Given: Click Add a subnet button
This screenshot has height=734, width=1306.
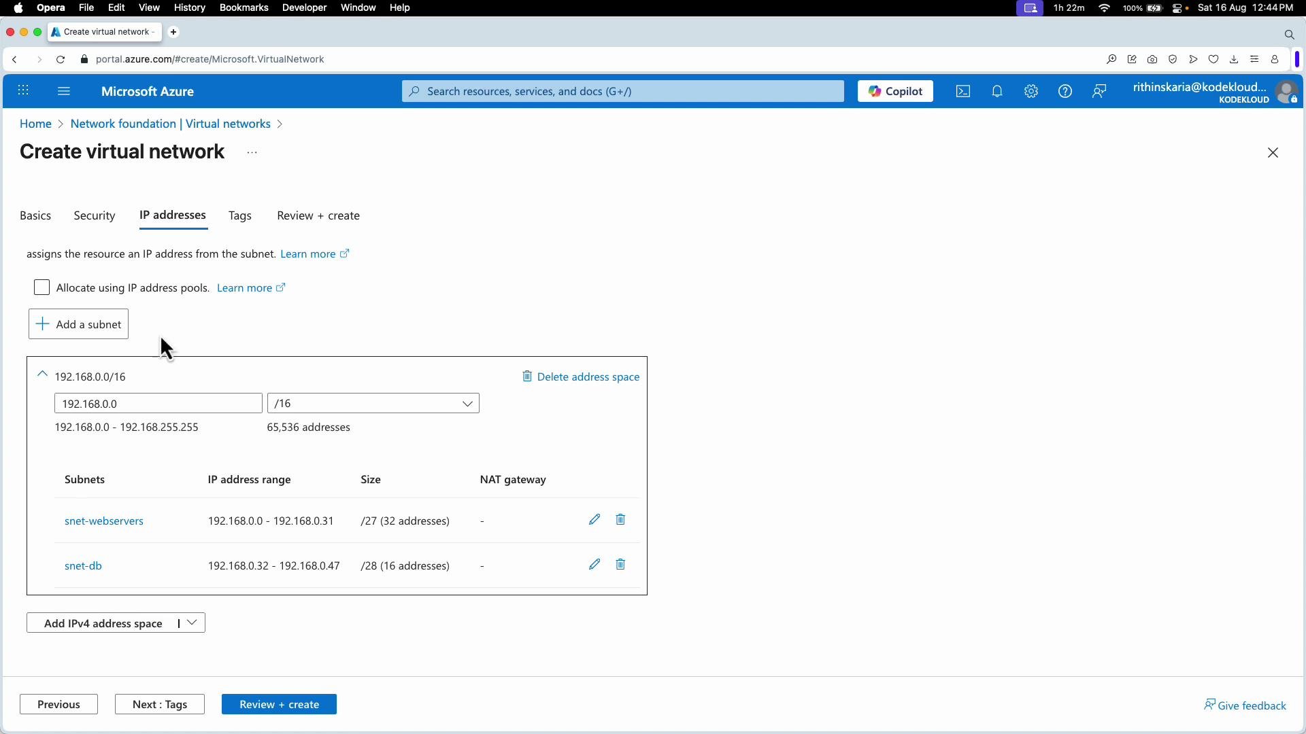Looking at the screenshot, I should (x=78, y=324).
